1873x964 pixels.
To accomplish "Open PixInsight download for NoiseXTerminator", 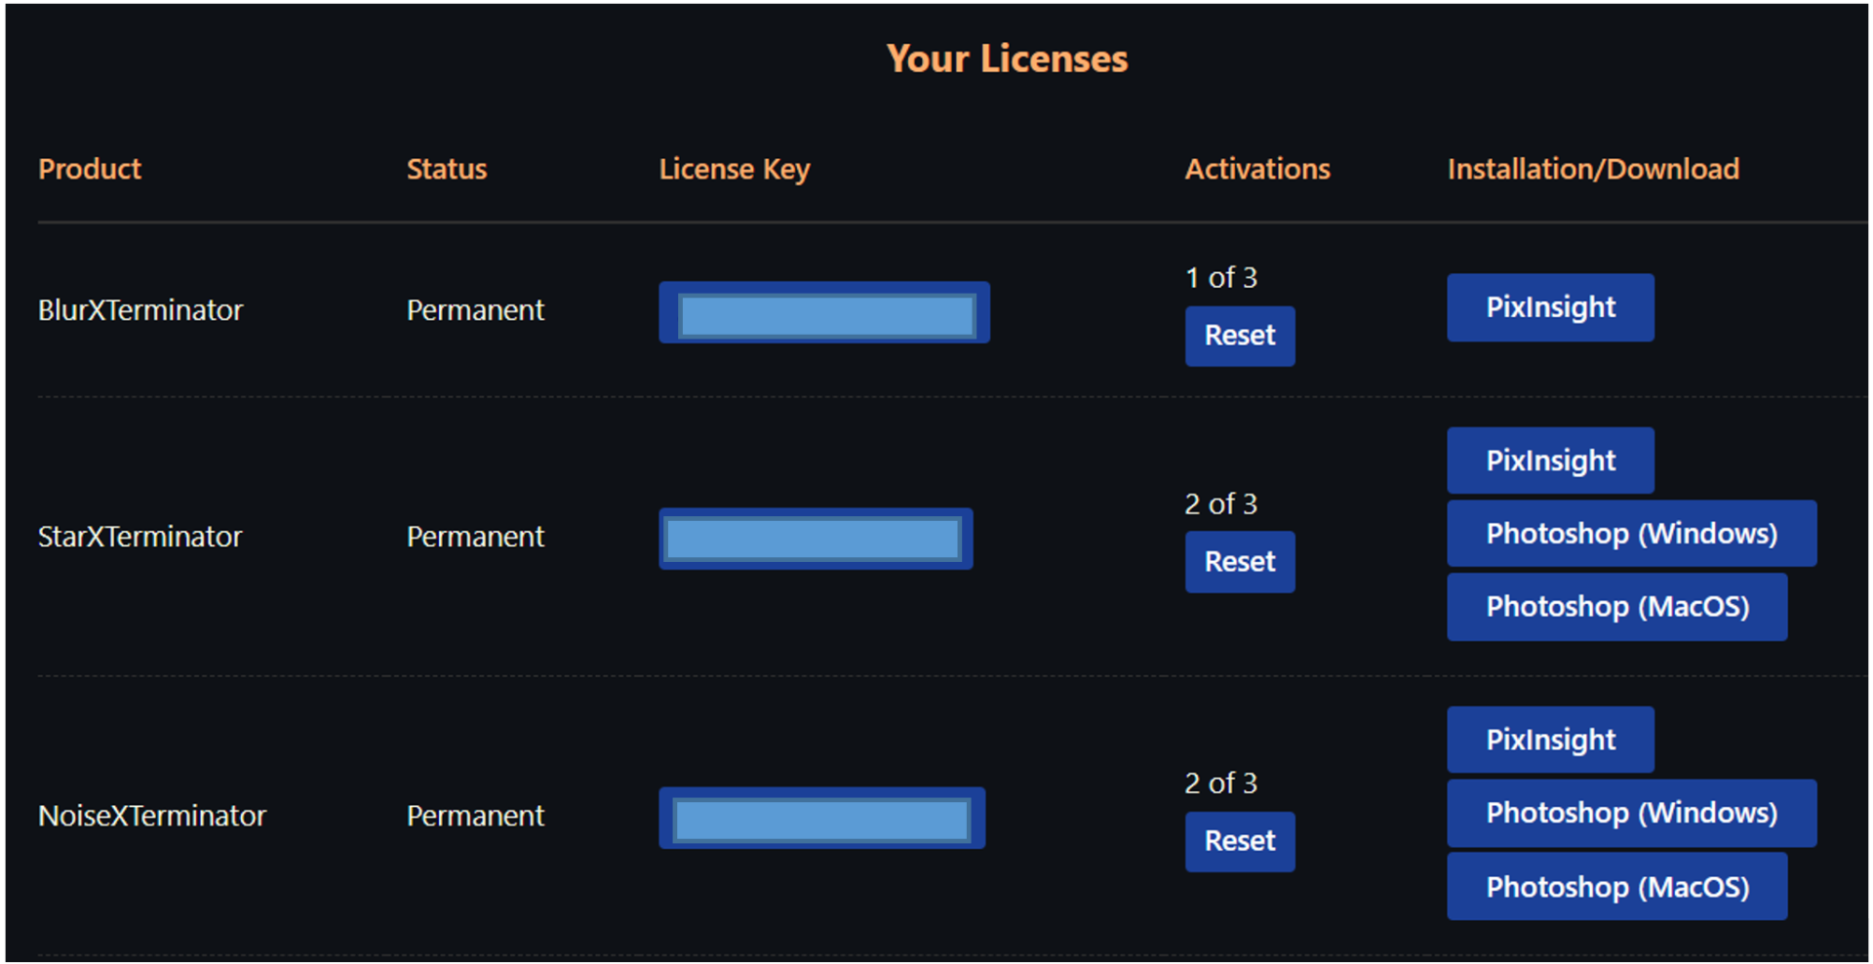I will pyautogui.click(x=1550, y=740).
